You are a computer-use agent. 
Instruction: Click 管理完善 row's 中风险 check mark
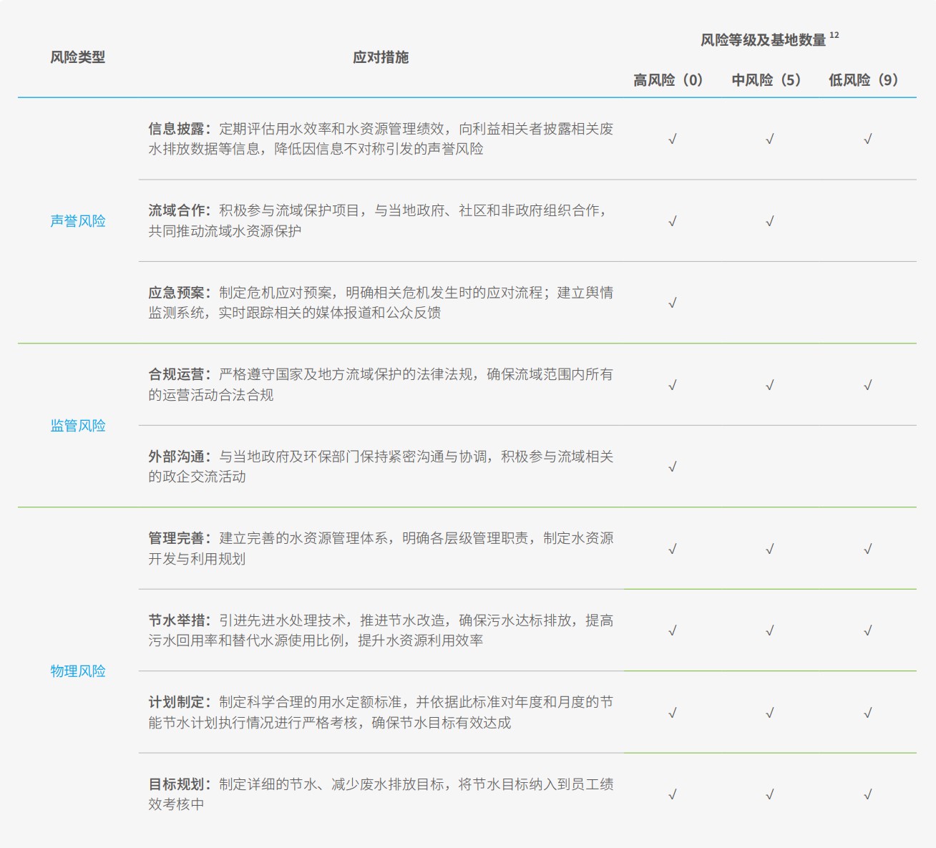click(x=770, y=549)
